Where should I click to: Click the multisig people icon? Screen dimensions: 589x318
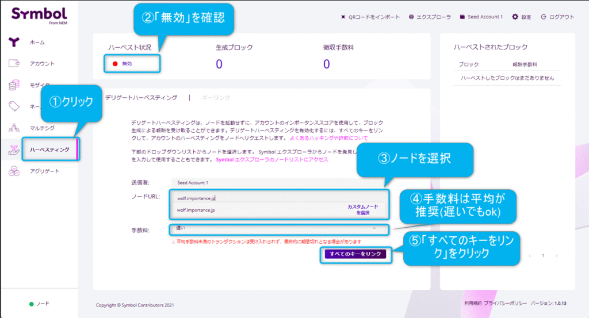pyautogui.click(x=14, y=128)
